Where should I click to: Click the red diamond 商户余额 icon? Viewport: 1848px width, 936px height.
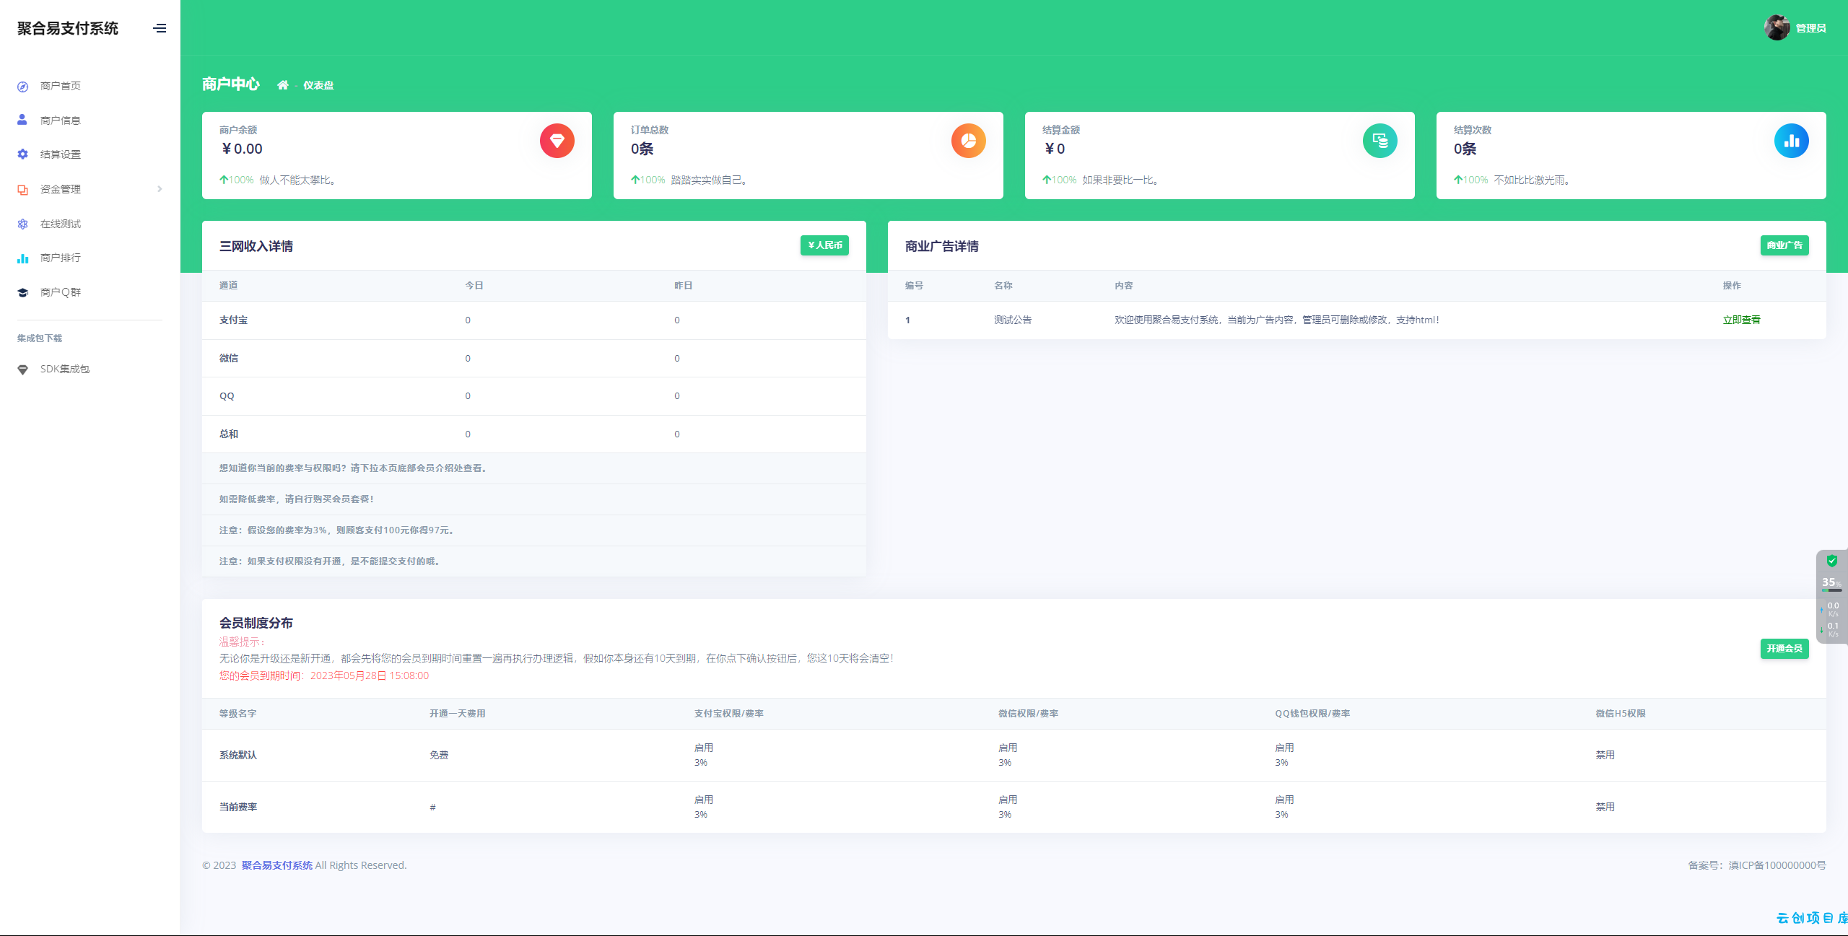[557, 141]
